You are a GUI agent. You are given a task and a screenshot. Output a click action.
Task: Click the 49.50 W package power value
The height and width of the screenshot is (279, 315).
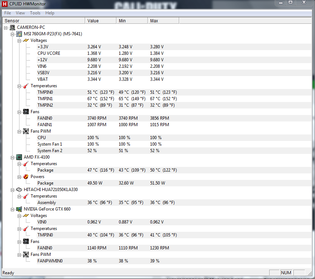coord(95,183)
